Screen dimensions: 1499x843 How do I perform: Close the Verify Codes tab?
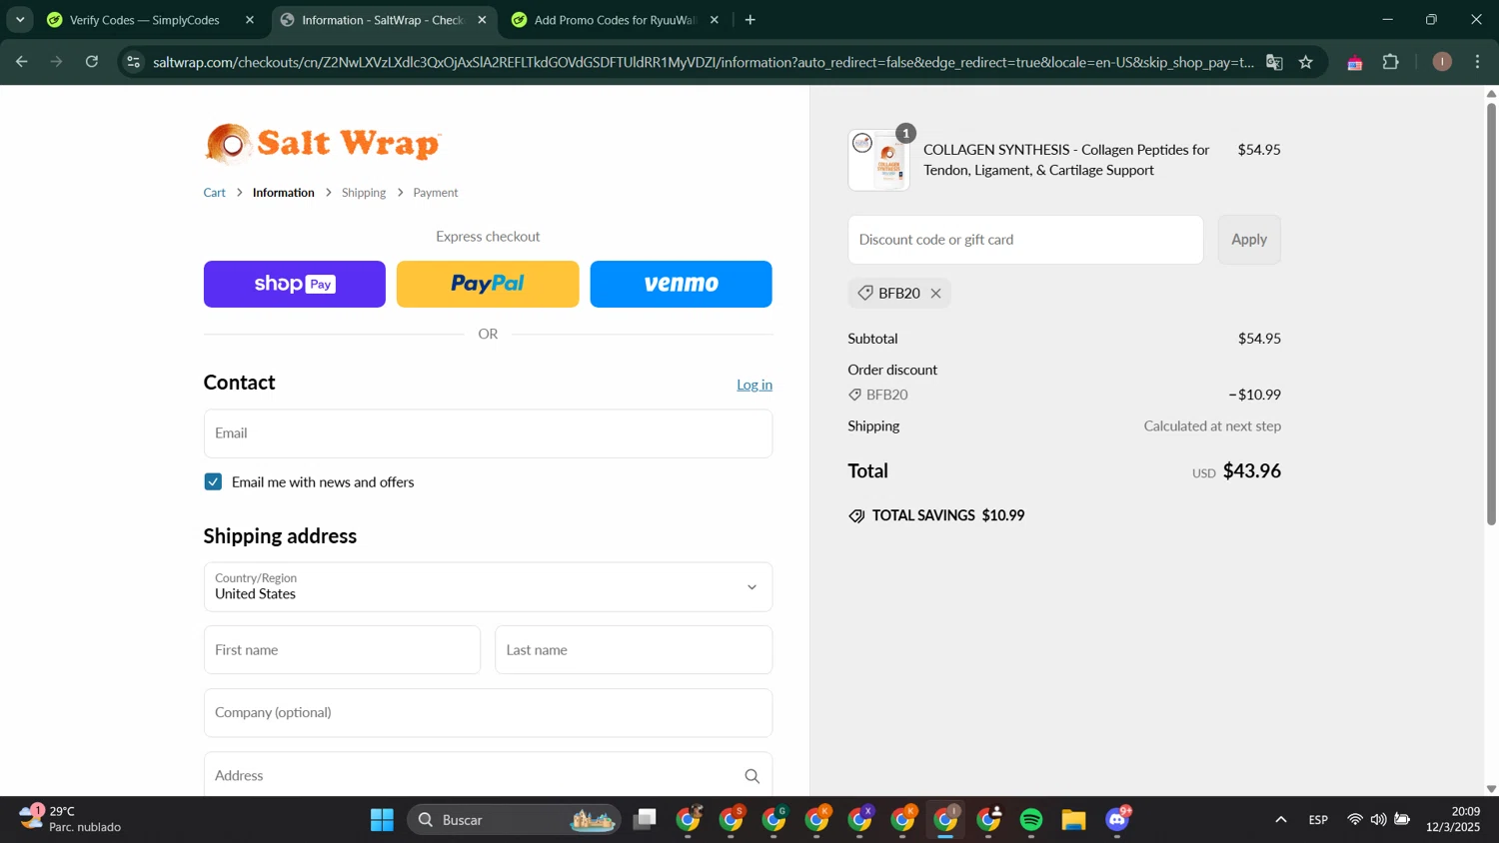pos(250,20)
